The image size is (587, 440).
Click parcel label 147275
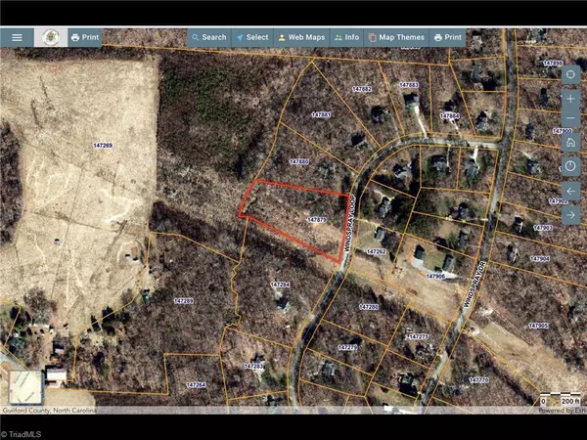tap(419, 336)
